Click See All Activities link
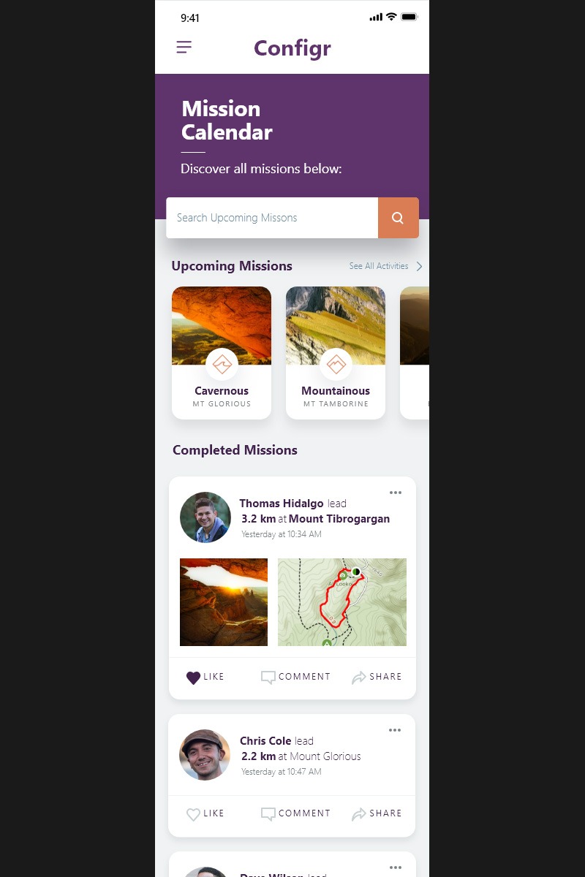Viewport: 585px width, 877px height. pos(379,266)
